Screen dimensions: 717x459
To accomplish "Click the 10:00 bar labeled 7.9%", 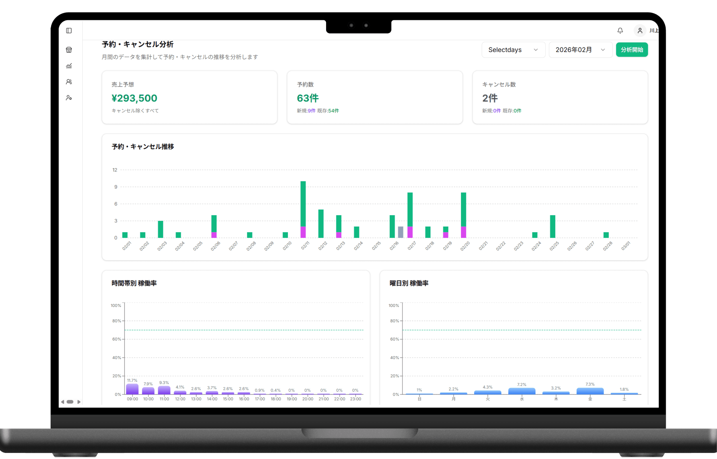I will pyautogui.click(x=148, y=391).
